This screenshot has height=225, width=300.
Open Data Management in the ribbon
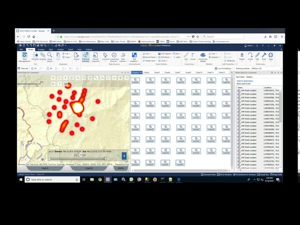(24, 57)
